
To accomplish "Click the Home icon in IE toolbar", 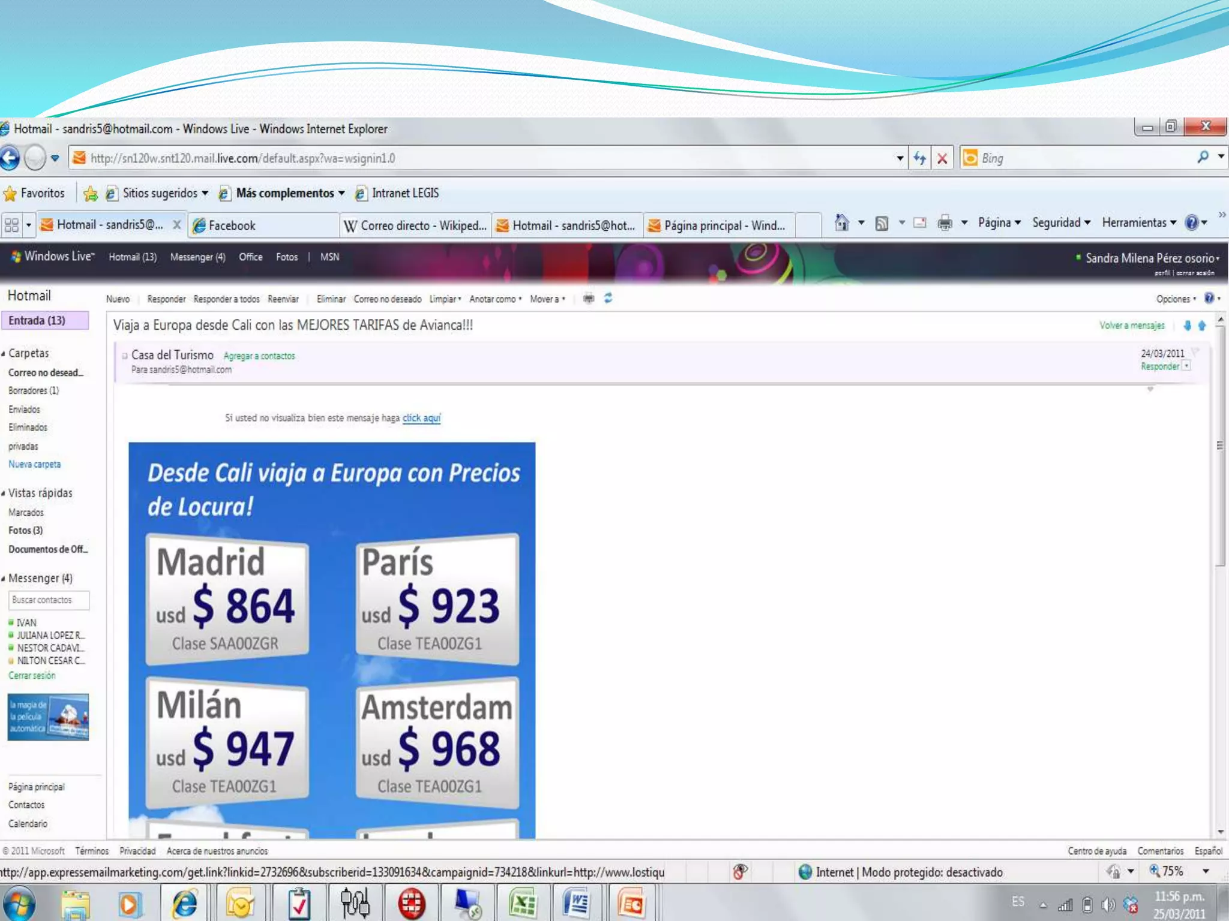I will pos(841,223).
